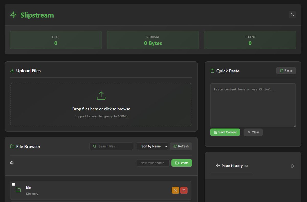Screen dimensions: 307x202
Task: Click the green folder icon on bin entry
Action: 18,190
